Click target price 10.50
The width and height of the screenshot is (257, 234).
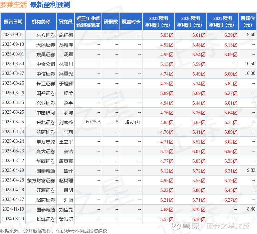(x=250, y=64)
